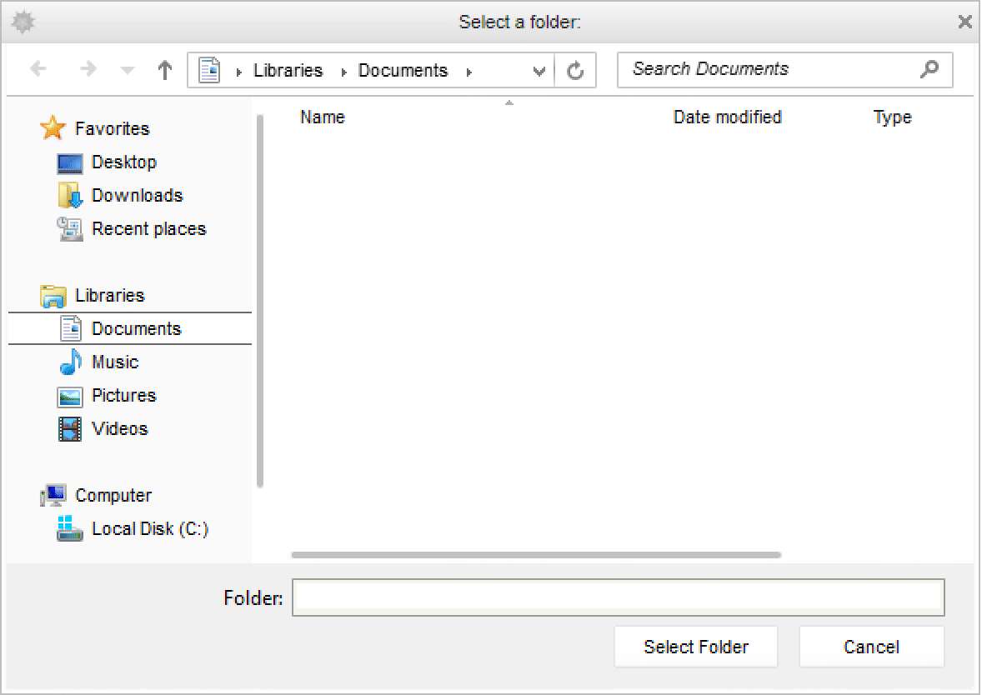This screenshot has height=695, width=997.
Task: Click the Folder name text field
Action: tap(618, 597)
